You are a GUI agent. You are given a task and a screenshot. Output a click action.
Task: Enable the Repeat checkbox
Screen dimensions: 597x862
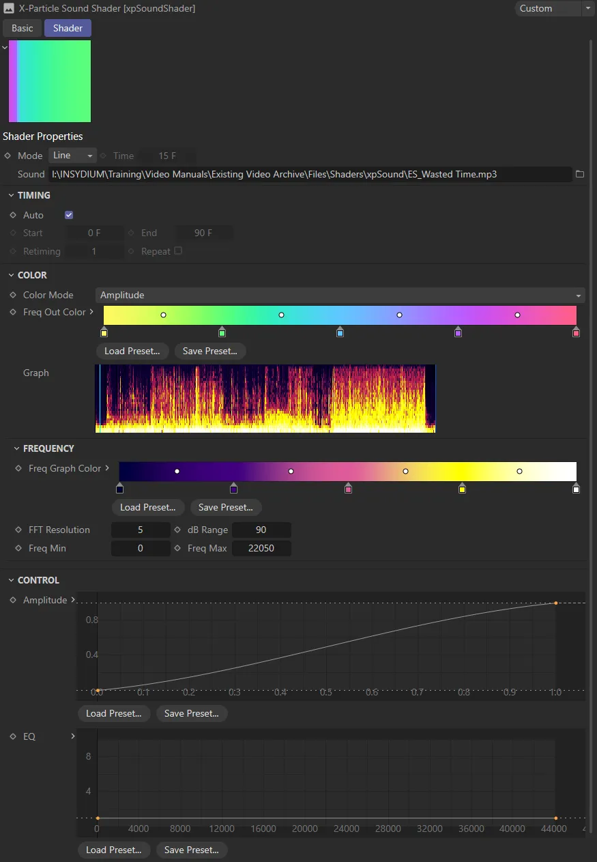pyautogui.click(x=178, y=250)
